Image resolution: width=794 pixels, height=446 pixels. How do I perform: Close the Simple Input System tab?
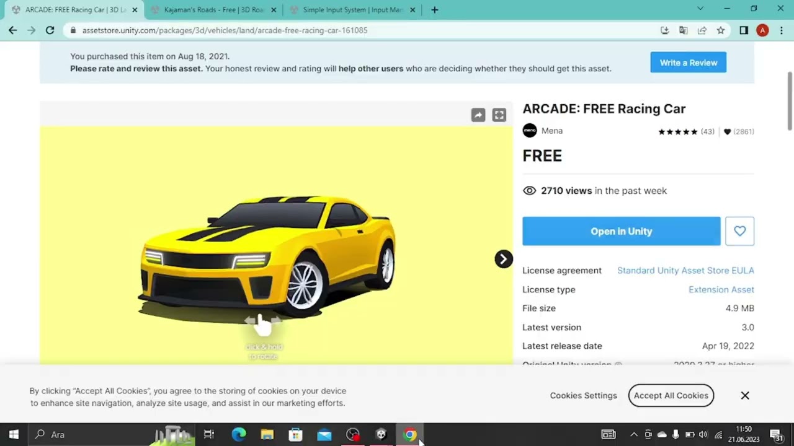413,10
